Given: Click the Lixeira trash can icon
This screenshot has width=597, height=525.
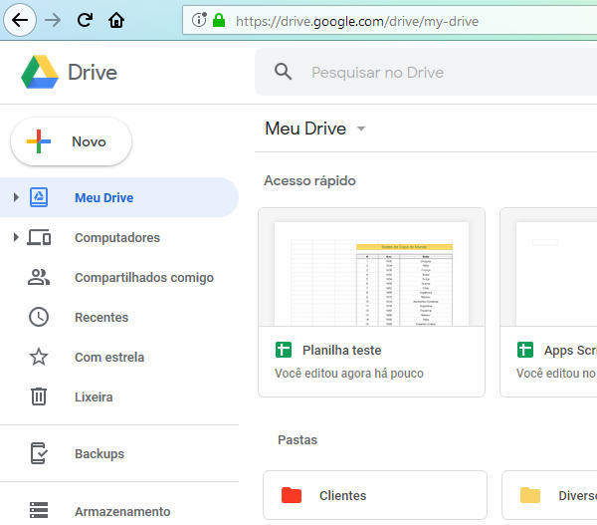Looking at the screenshot, I should (39, 396).
